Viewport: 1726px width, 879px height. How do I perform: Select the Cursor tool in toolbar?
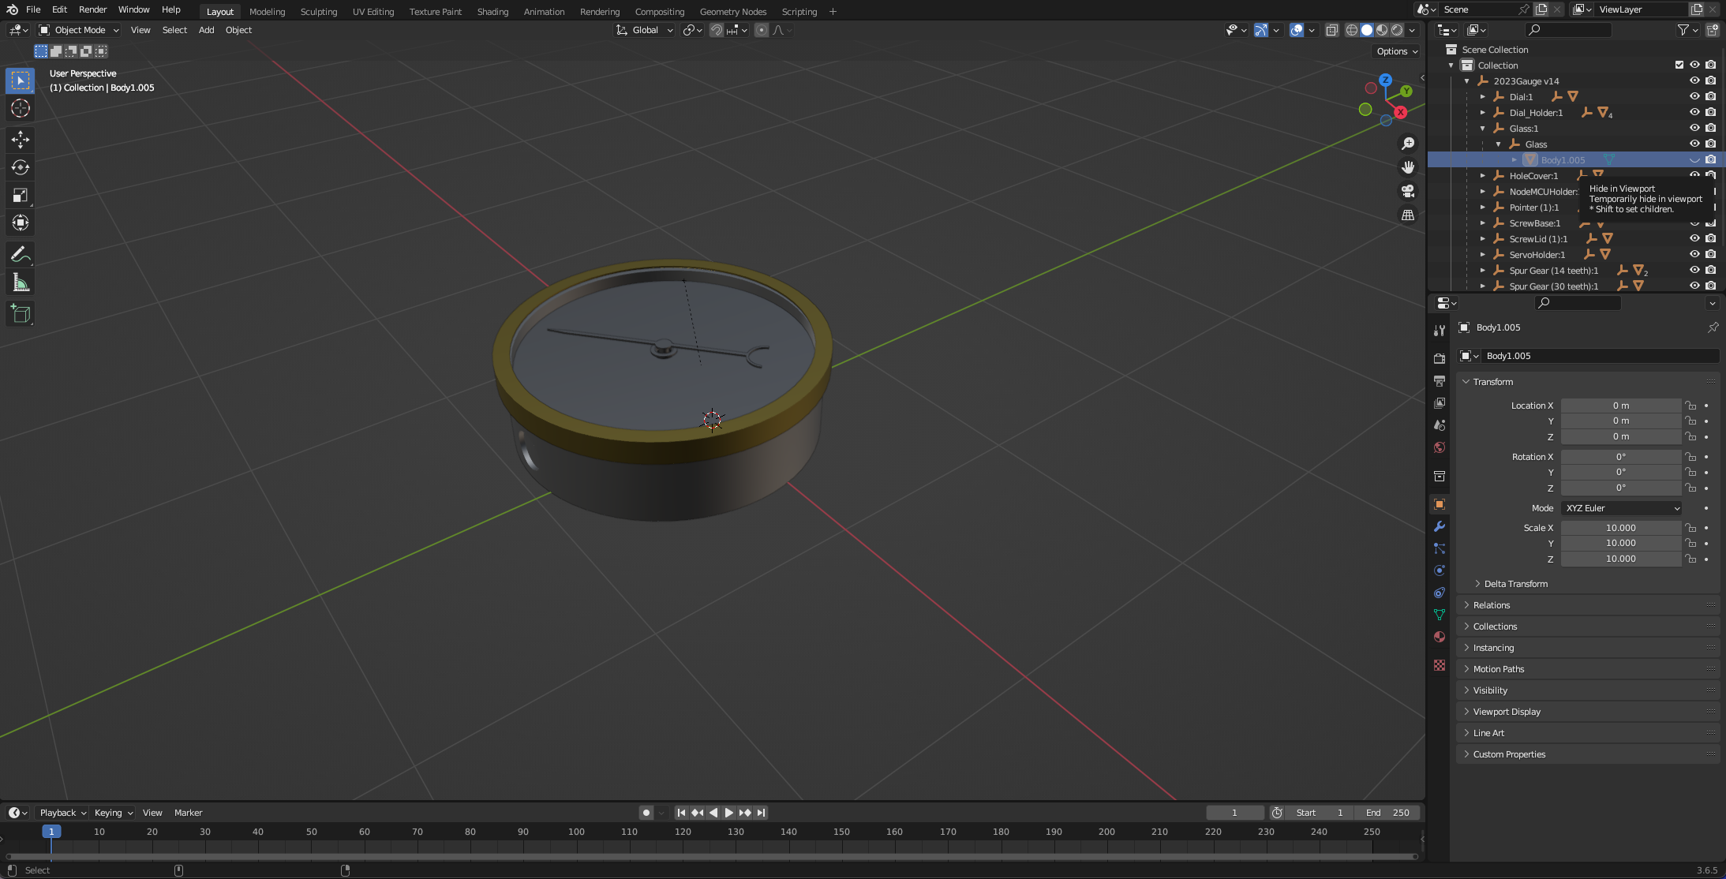click(x=21, y=108)
